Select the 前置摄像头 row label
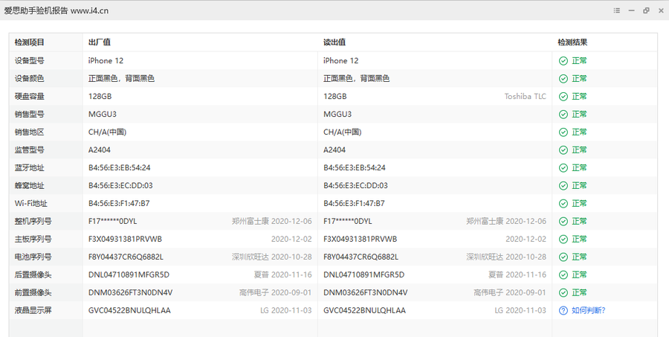Viewport: 669px width, 337px height. (x=33, y=292)
